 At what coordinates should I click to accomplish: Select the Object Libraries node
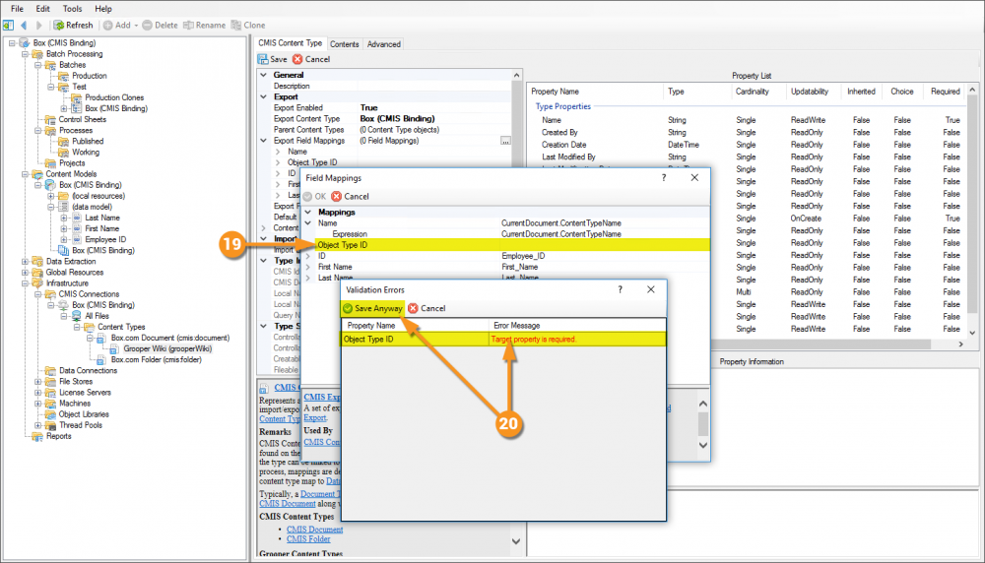[84, 414]
